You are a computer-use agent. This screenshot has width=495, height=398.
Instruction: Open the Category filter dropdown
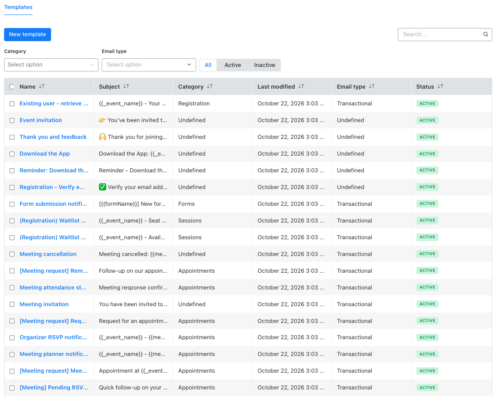(x=51, y=65)
